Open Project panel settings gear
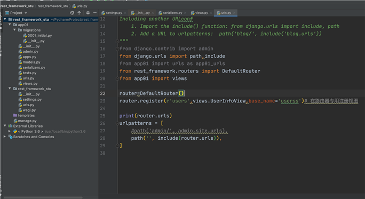Viewport: 365px width, 199px height. 88,13
